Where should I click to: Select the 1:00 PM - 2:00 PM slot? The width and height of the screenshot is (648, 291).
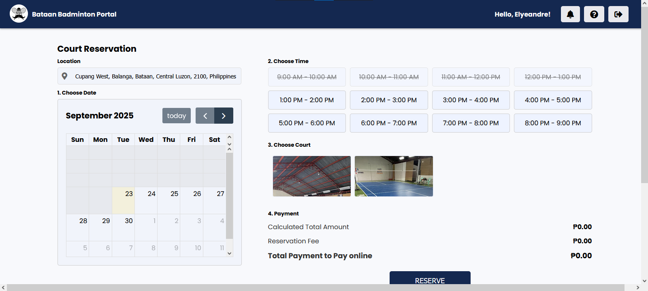click(x=307, y=100)
